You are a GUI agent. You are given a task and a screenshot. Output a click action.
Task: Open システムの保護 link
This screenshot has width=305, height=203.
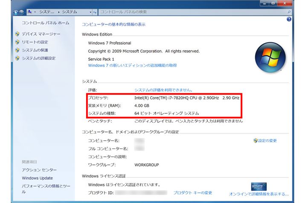[35, 50]
